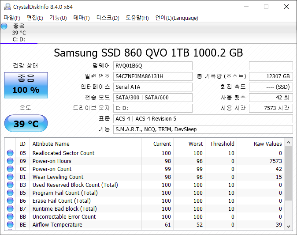Click the Serial ATA interface field

point(153,87)
